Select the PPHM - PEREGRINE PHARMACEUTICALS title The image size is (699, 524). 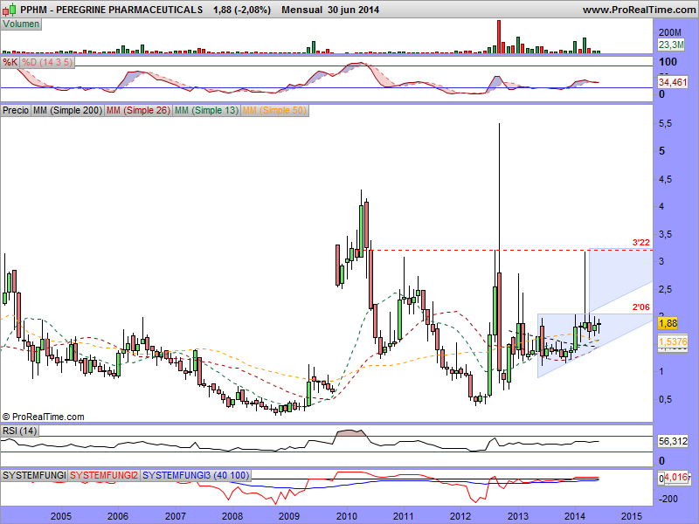click(x=112, y=10)
